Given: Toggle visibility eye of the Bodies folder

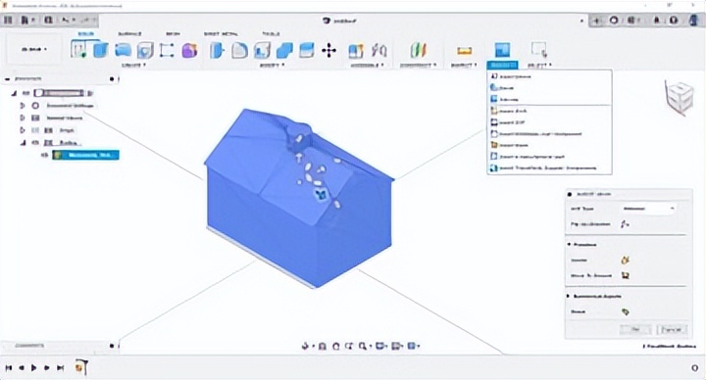Looking at the screenshot, I should coord(35,143).
